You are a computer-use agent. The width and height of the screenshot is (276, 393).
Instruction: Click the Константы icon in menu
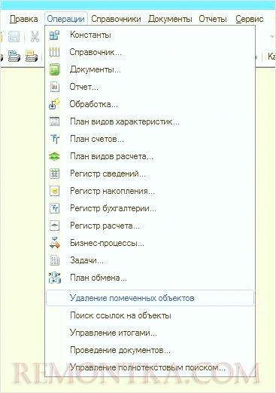pos(54,35)
